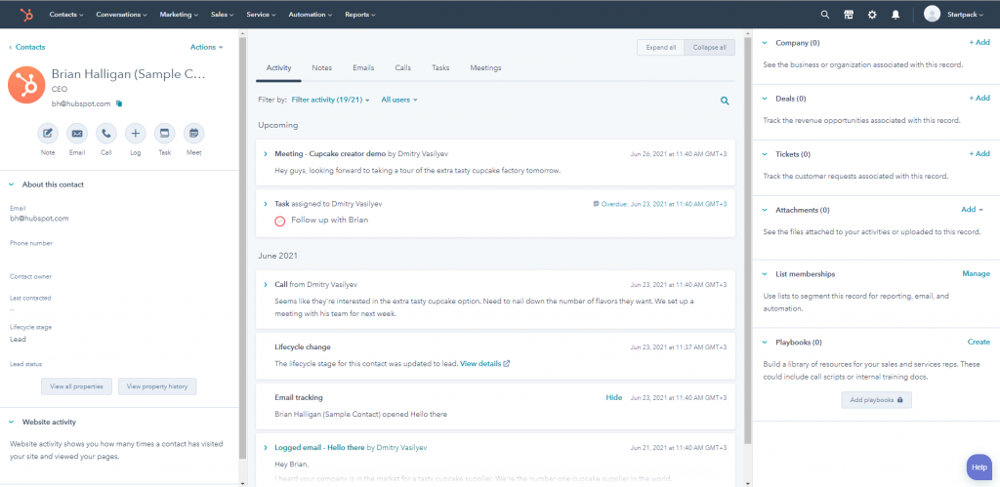Copy the bh@hubspot.com email address icon
The image size is (1000, 487).
pos(118,103)
